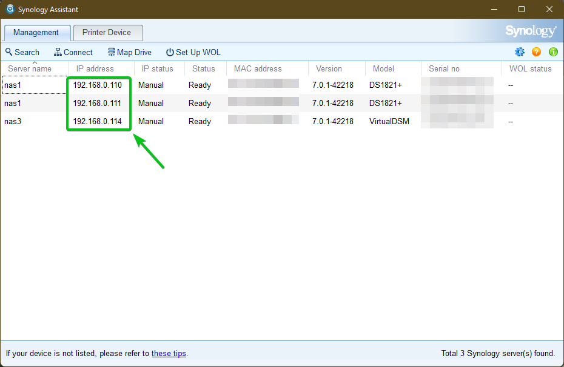Open the 'these tips' link
The height and width of the screenshot is (367, 564).
(169, 353)
